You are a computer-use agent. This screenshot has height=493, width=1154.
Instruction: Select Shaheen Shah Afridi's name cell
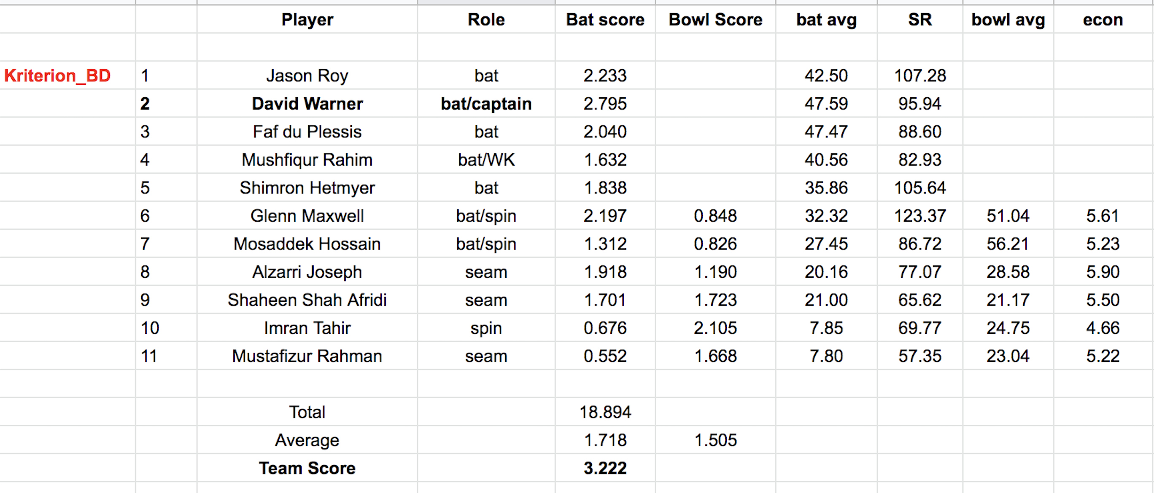tap(307, 300)
